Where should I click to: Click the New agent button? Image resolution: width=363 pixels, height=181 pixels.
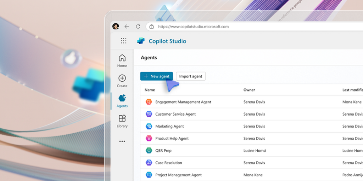tap(156, 76)
